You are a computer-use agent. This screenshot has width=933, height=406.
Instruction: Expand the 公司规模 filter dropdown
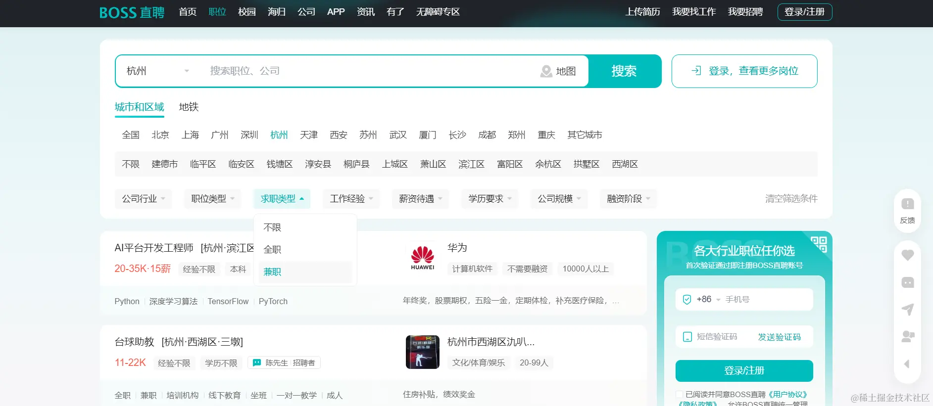(559, 199)
